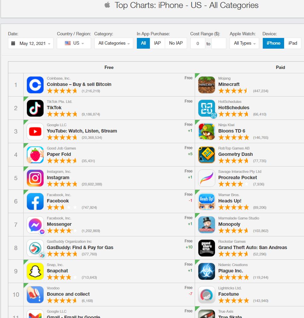This screenshot has height=318, width=304.
Task: Open the Plague Inc. biohazard icon
Action: [x=207, y=271]
